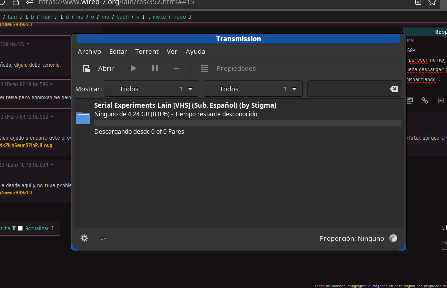Click the padlock security icon

tap(15, 2)
